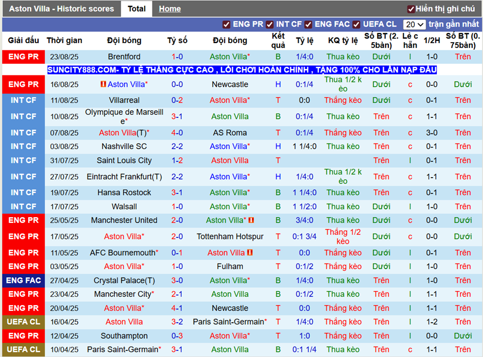483x357 pixels.
Task: Select AS Roma team name
Action: click(230, 133)
